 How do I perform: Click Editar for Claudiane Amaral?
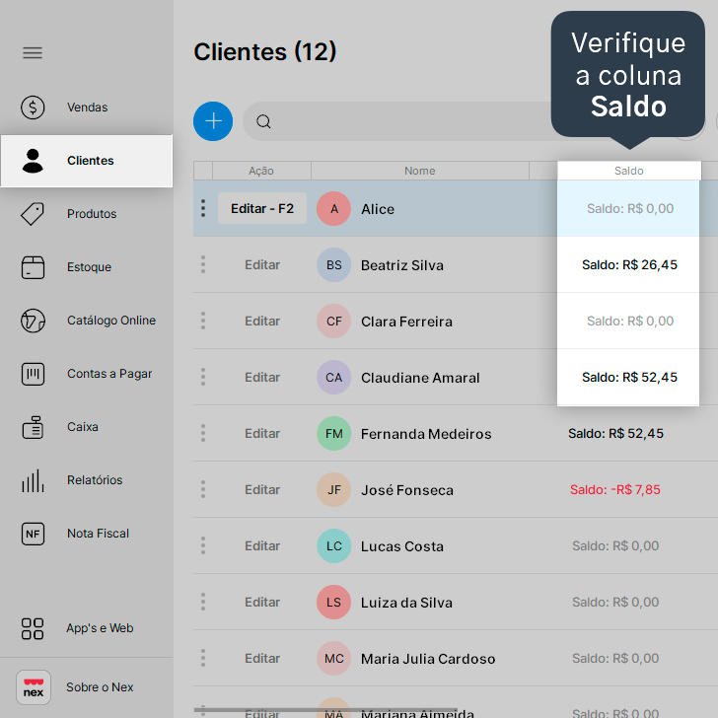click(262, 378)
